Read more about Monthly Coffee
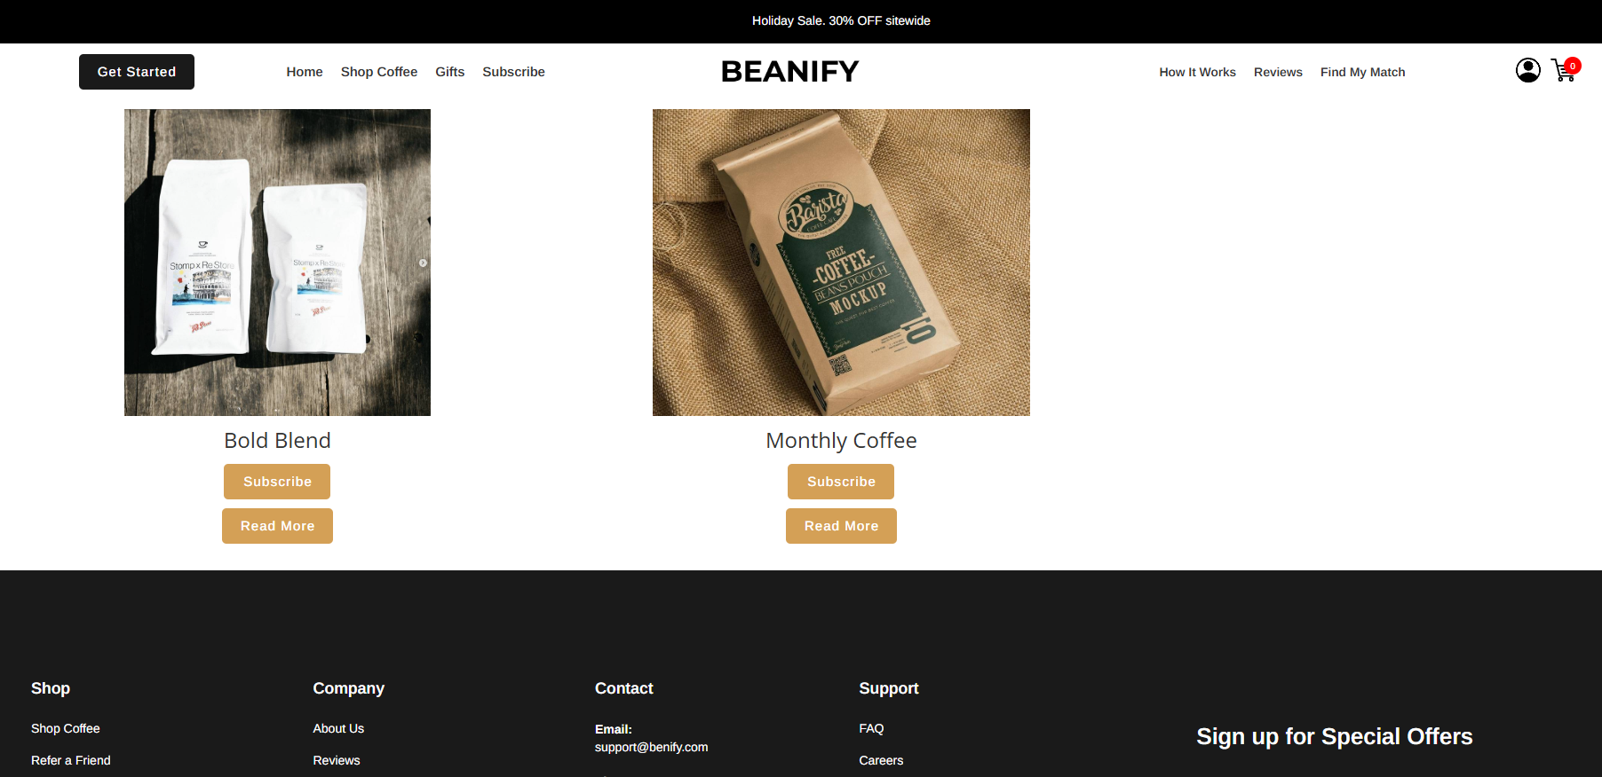This screenshot has height=777, width=1602. click(841, 526)
